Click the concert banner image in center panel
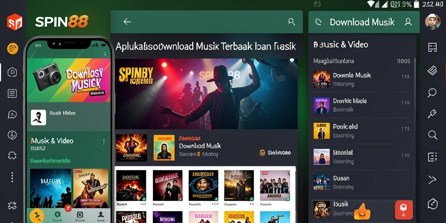Viewport: 446px width, 223px height. [x=206, y=94]
